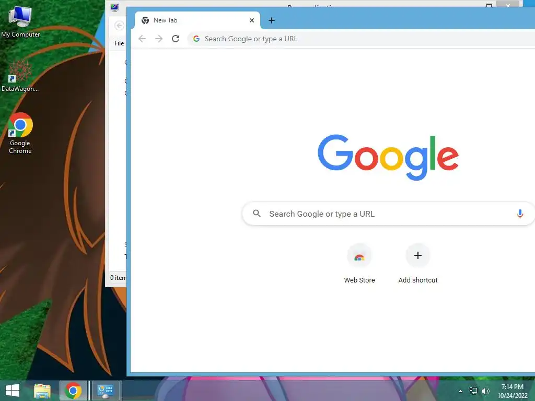Viewport: 535px width, 401px height.
Task: Start voice search with microphone icon
Action: click(x=520, y=214)
